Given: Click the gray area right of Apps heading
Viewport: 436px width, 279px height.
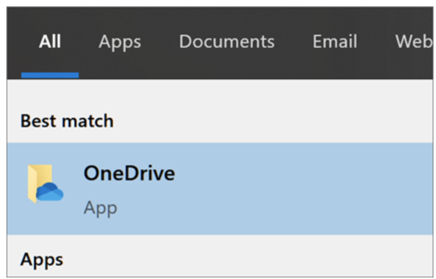Looking at the screenshot, I should coord(247,259).
